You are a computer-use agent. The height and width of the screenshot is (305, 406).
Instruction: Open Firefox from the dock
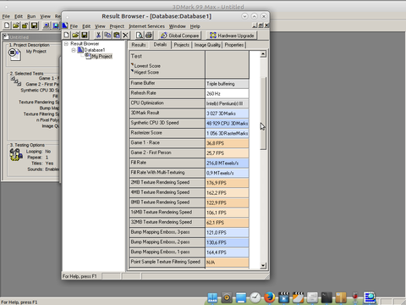[x=270, y=297]
